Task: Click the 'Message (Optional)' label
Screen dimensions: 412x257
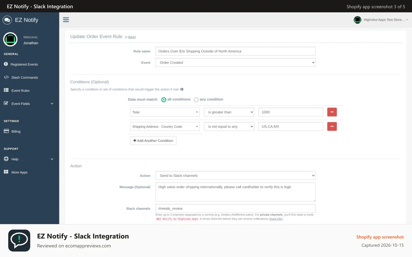Action: coord(135,187)
